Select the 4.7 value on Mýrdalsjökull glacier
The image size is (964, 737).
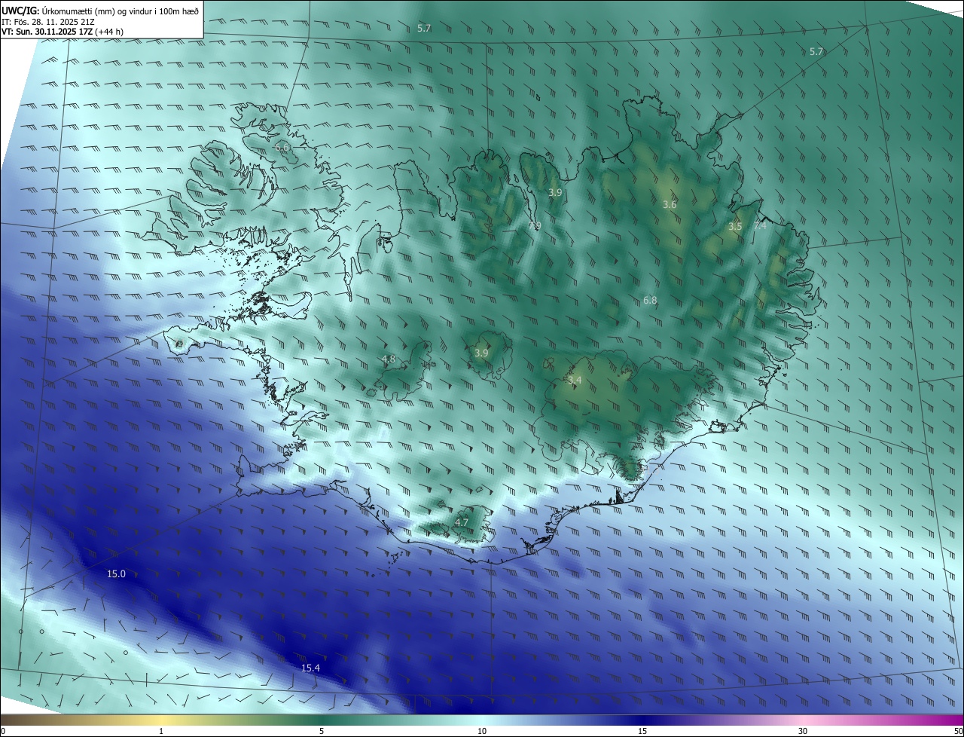pos(462,522)
